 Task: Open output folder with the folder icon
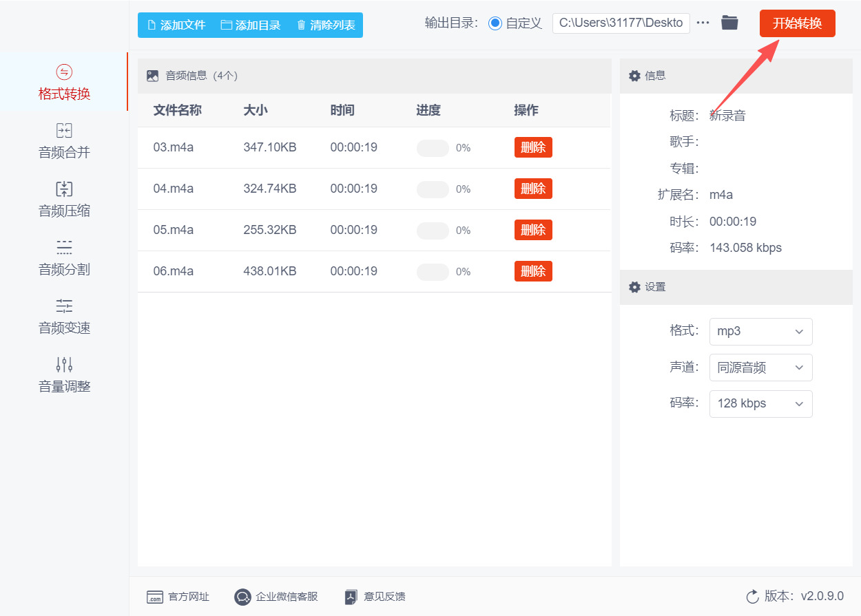tap(729, 23)
